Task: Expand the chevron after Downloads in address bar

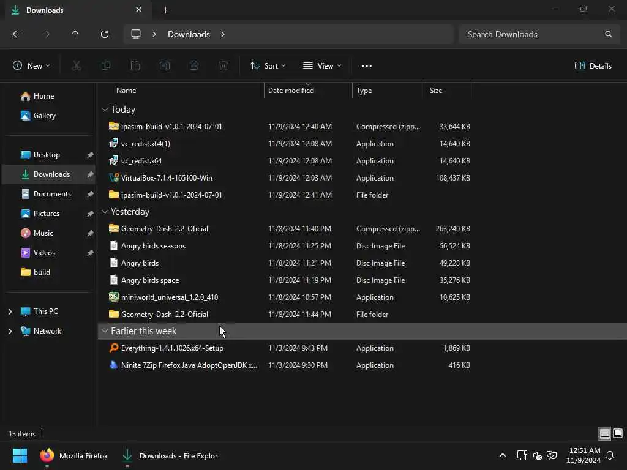Action: [223, 34]
